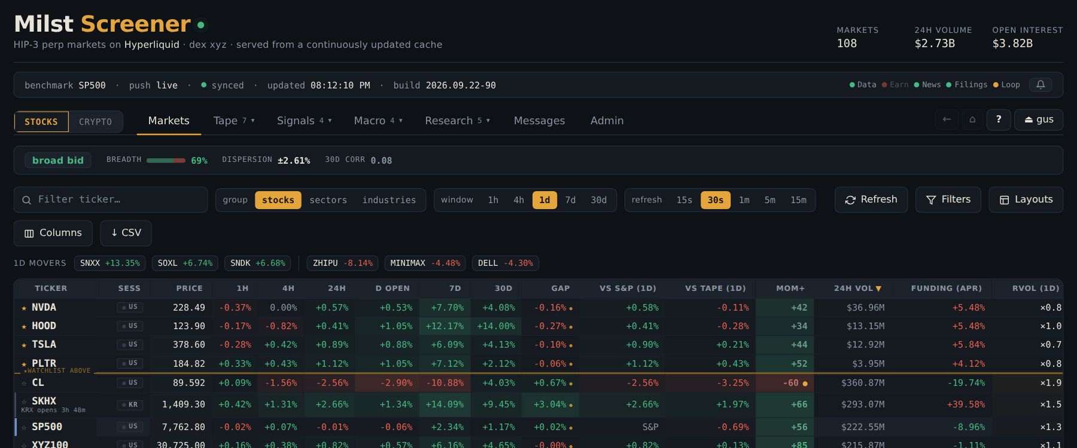This screenshot has width=1077, height=448.
Task: Click the Refresh button's circular arrows icon
Action: [850, 200]
